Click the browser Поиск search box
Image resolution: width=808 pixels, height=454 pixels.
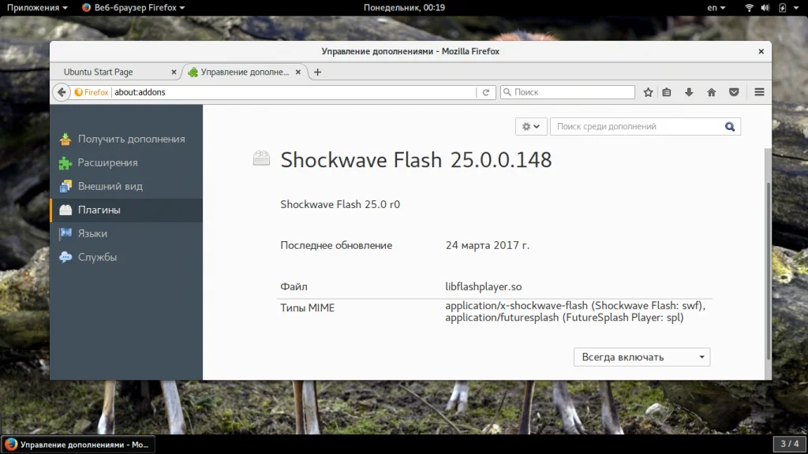click(567, 92)
